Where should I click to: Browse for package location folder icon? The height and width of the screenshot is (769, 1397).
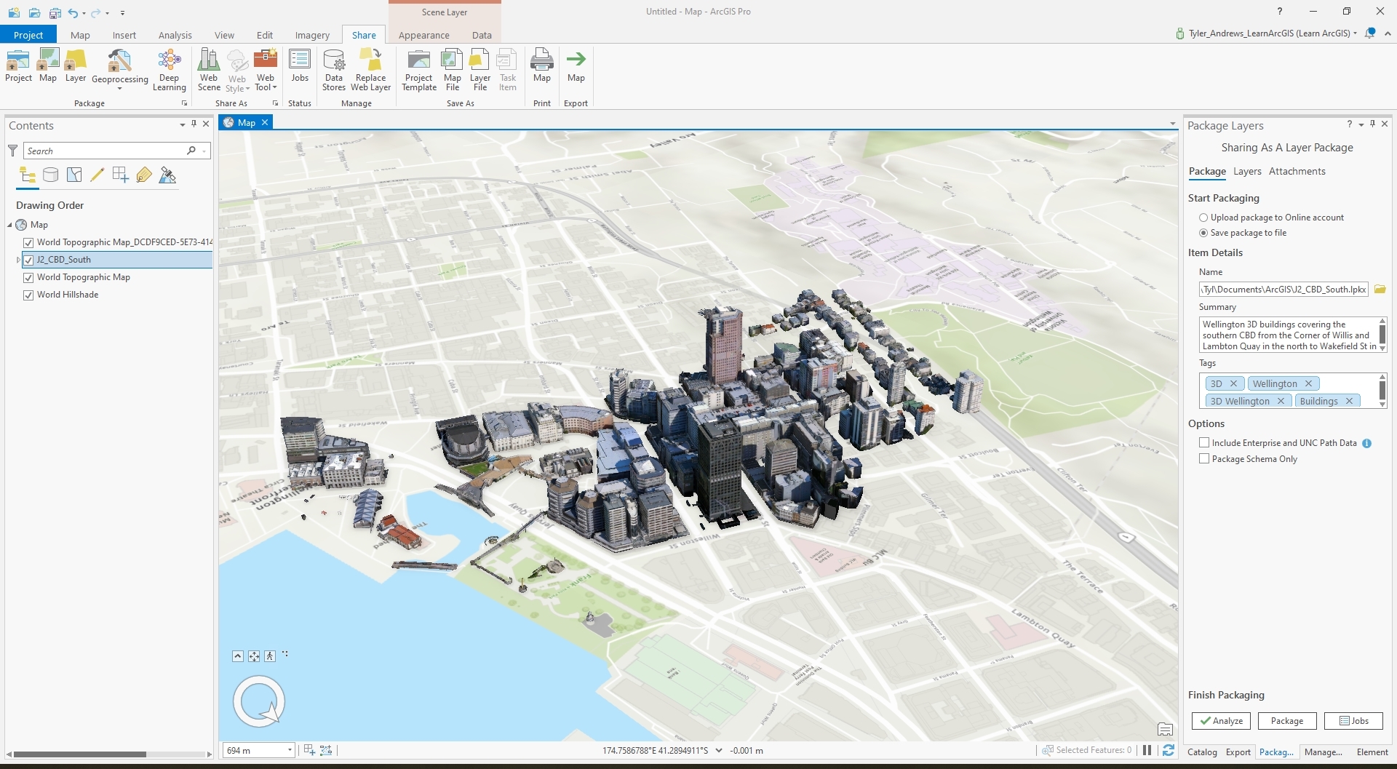click(1380, 290)
